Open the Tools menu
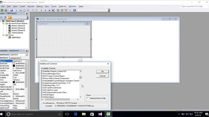This screenshot has height=117, width=209. (x=54, y=6)
